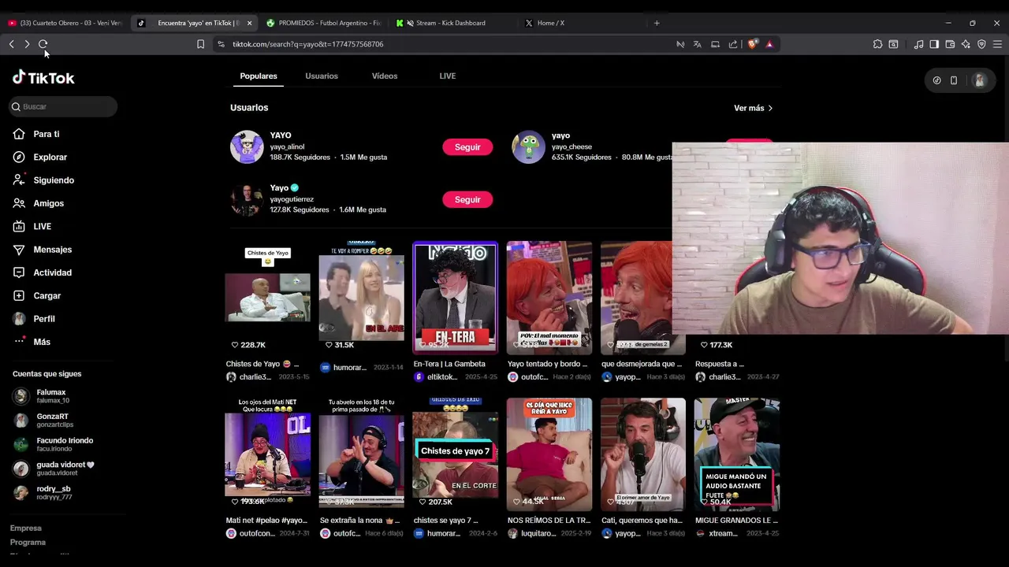Open Leo AI sparkle icon

tap(966, 44)
